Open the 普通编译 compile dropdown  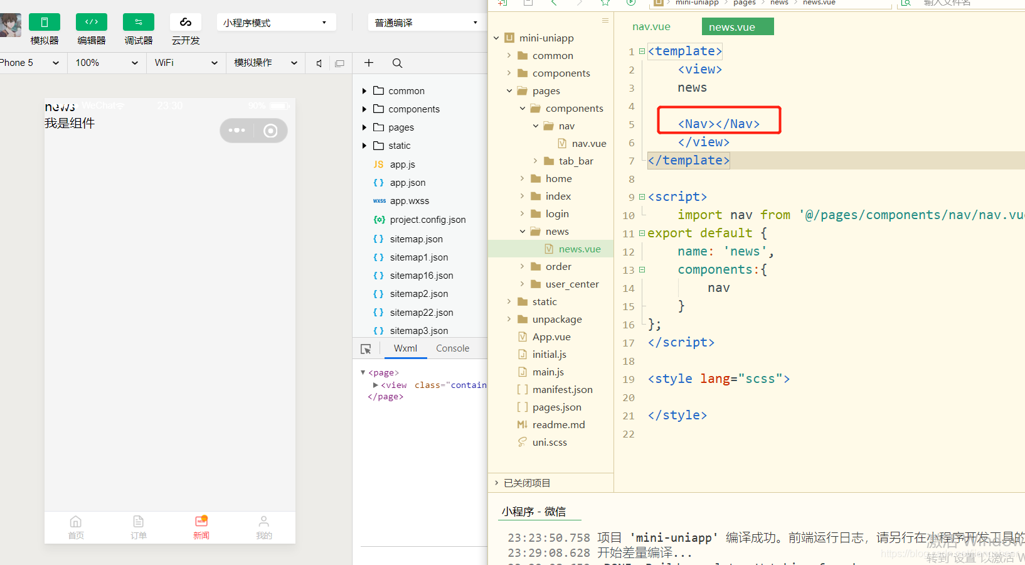coord(427,23)
